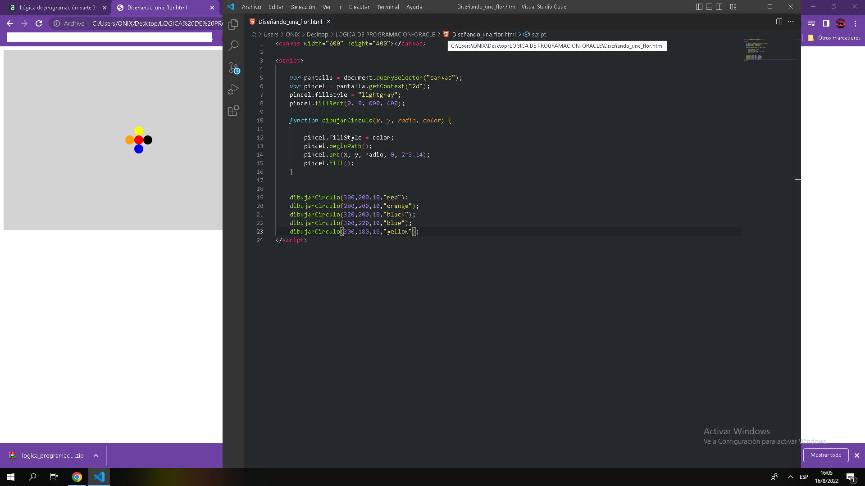
Task: Select Diseñando_una_flor.html in the breadcrumb
Action: [x=484, y=35]
